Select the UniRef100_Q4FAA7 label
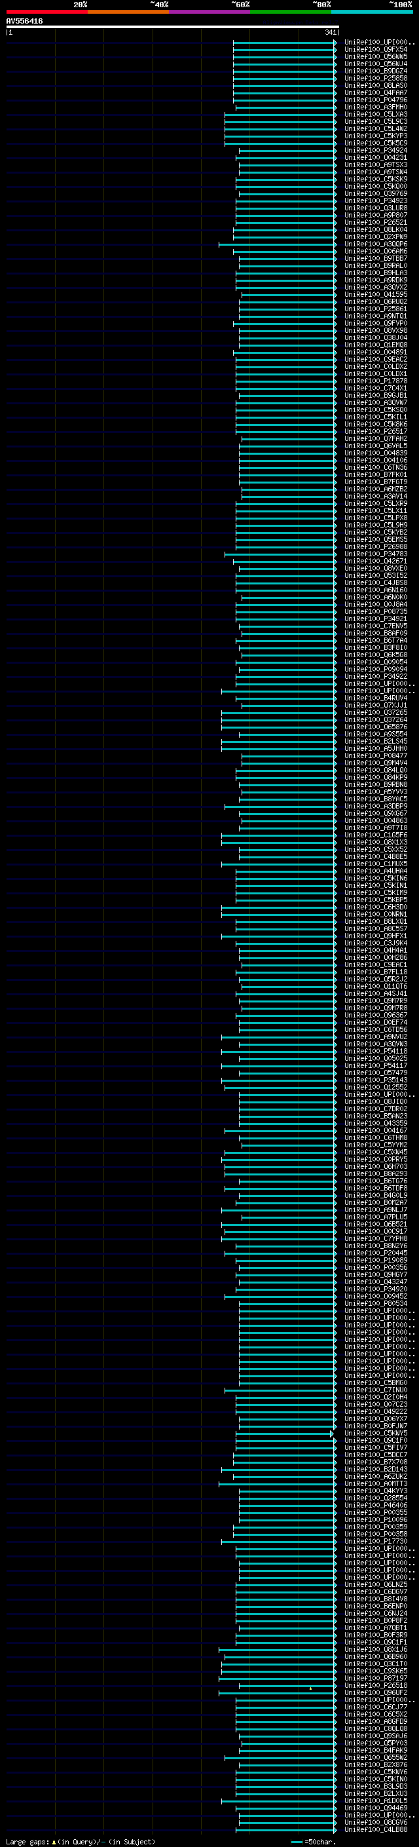 click(376, 92)
